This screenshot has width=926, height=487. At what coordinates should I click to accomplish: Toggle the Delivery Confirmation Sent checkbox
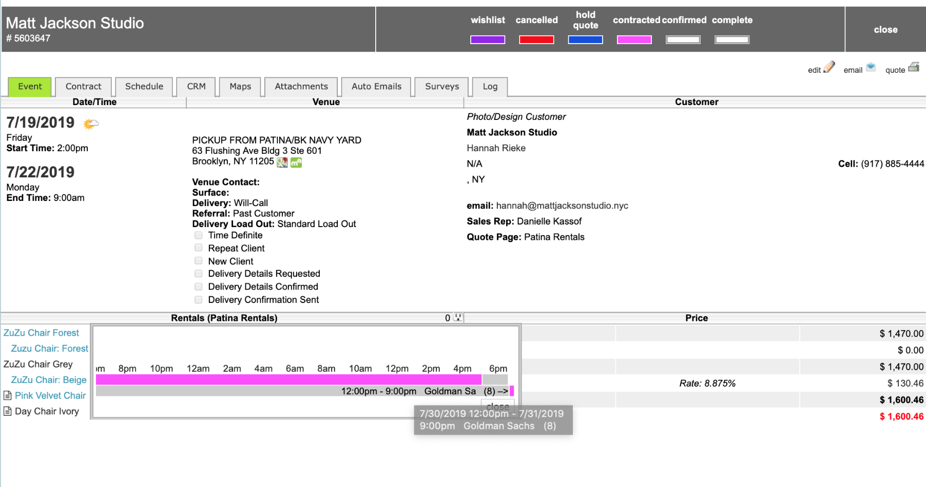point(199,300)
